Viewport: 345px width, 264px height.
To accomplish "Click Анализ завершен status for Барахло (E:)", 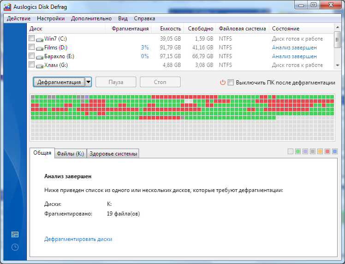I will coord(294,56).
